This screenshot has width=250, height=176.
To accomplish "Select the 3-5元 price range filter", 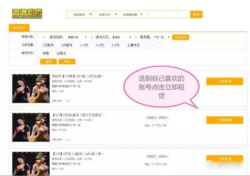I will tap(100, 45).
